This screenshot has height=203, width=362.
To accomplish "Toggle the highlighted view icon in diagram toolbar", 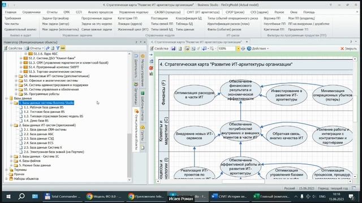I will [x=187, y=48].
